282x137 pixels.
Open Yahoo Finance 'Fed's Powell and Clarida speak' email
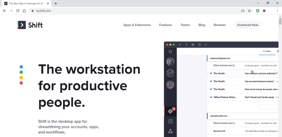(243, 97)
